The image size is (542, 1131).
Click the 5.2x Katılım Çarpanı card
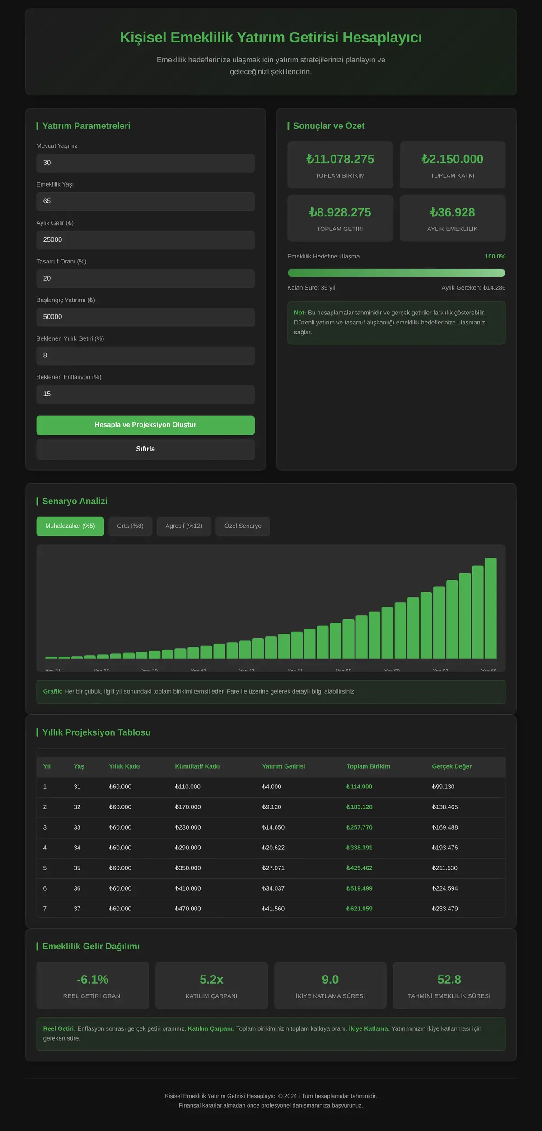[211, 986]
